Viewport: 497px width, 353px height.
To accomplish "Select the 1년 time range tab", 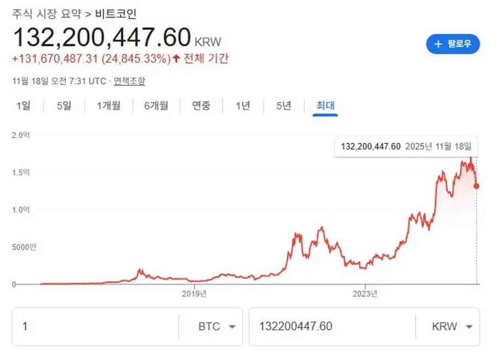I will pyautogui.click(x=243, y=105).
